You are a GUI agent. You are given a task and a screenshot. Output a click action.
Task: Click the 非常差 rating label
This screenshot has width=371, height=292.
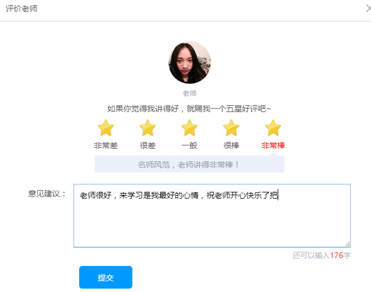[106, 145]
